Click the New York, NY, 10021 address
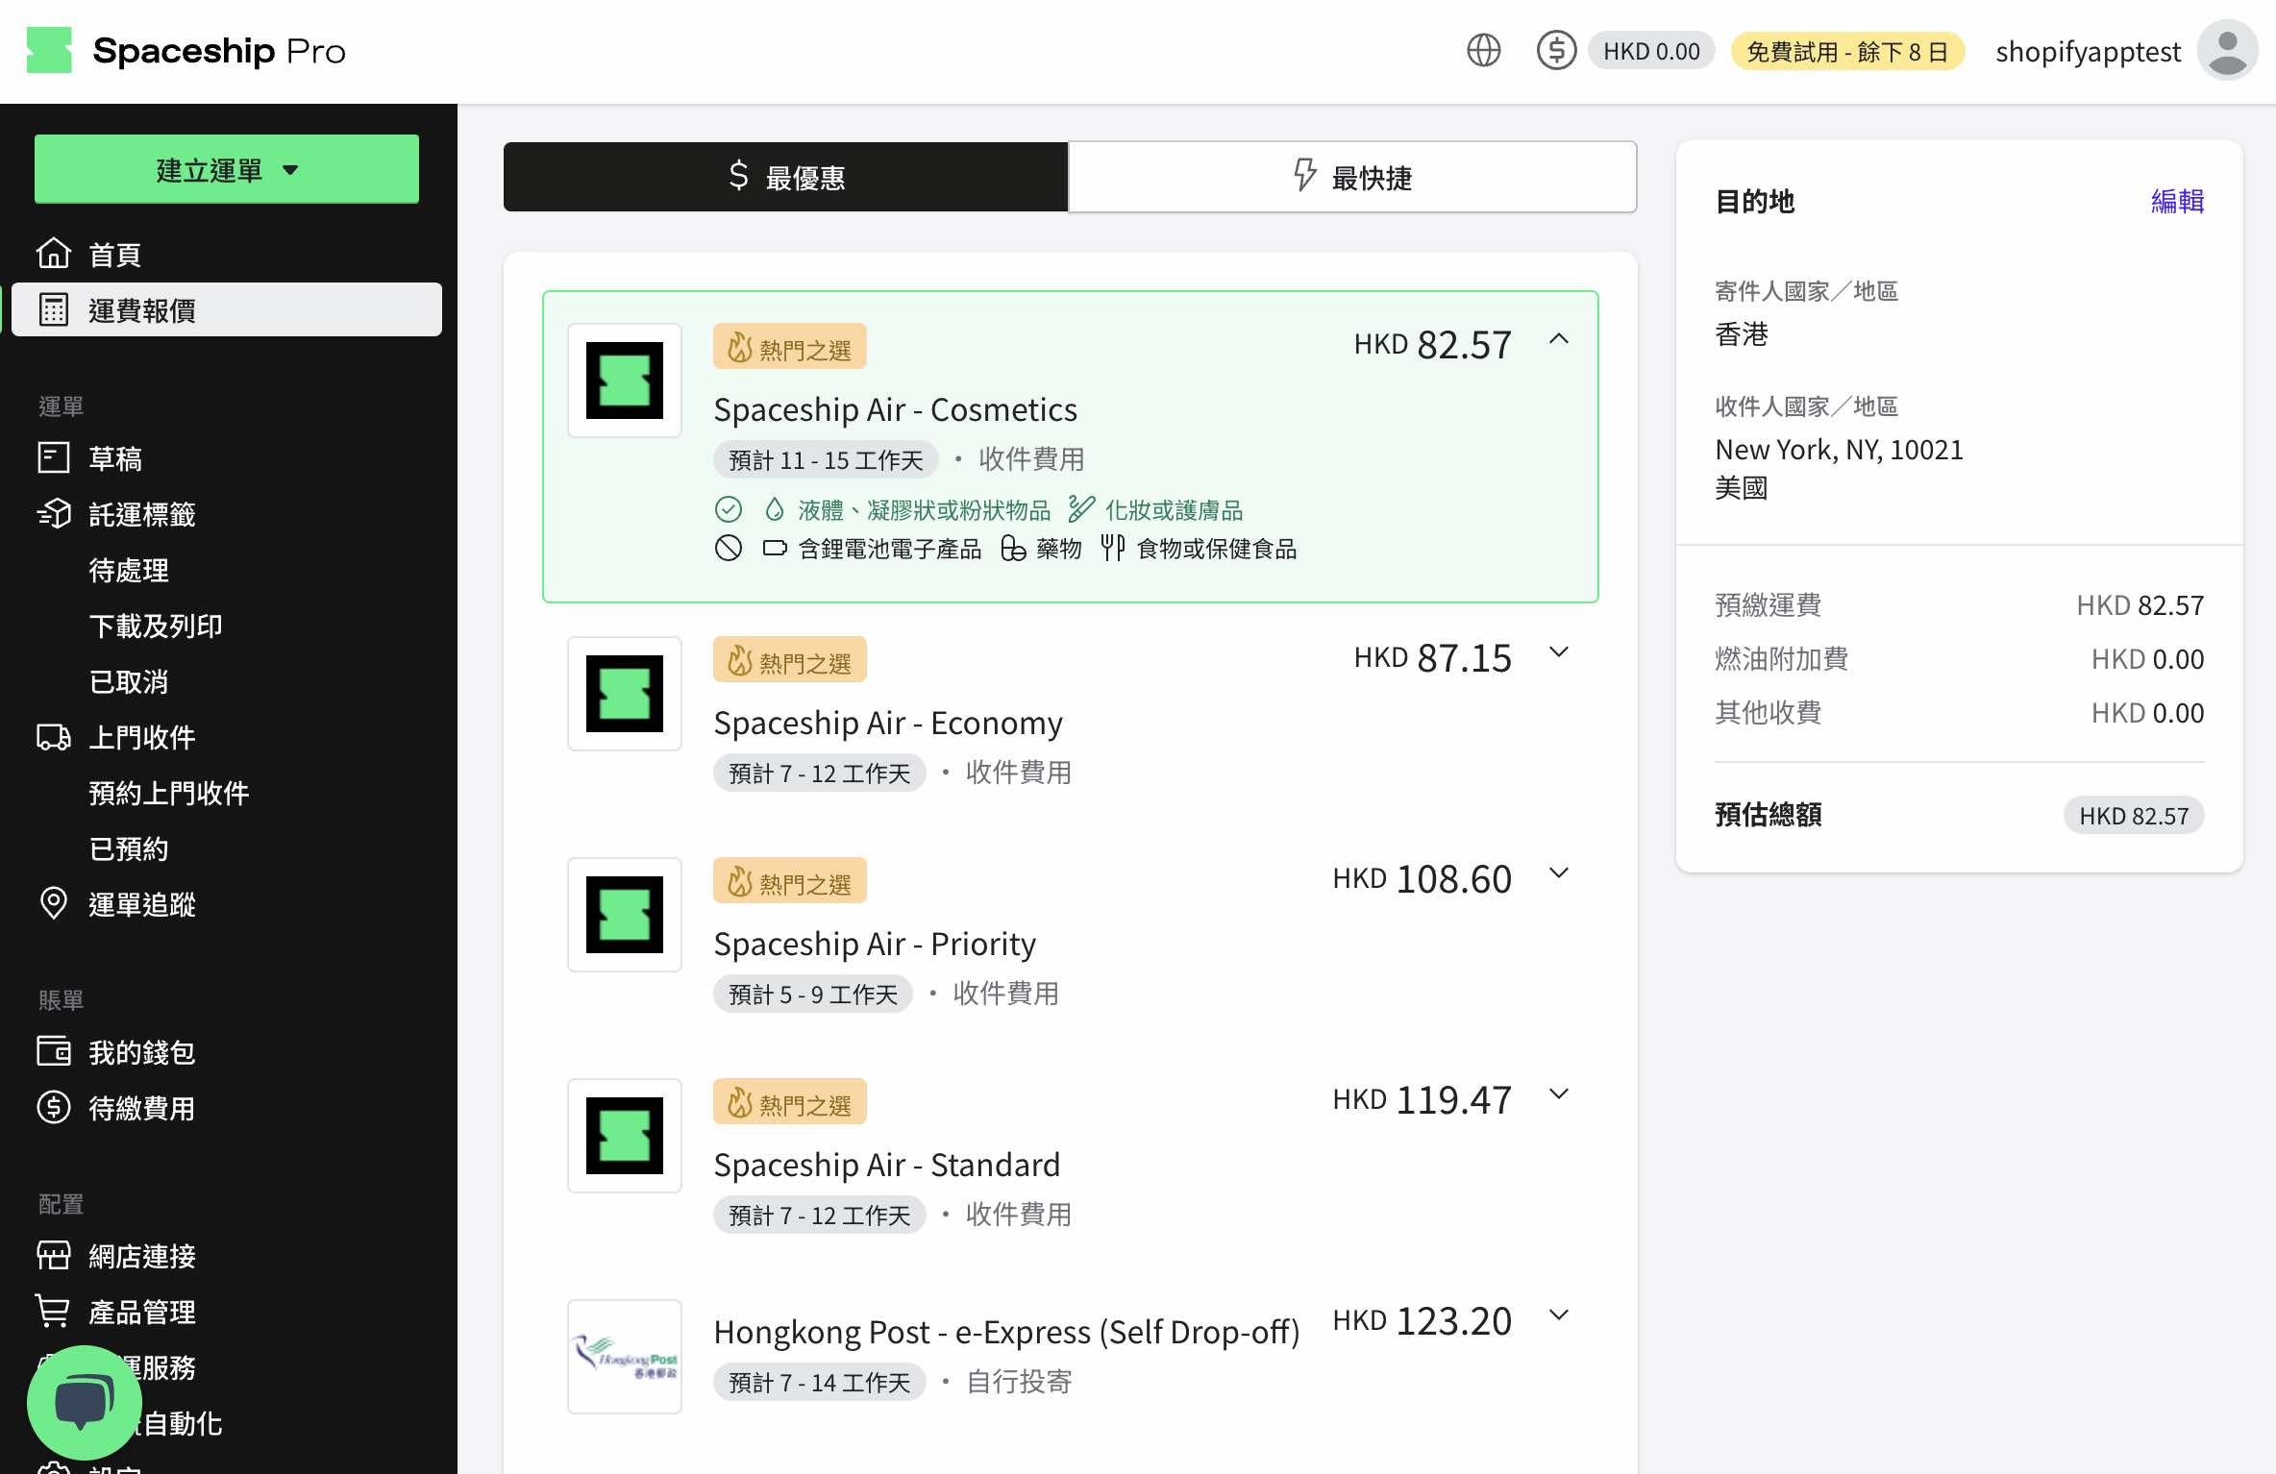The height and width of the screenshot is (1474, 2276). (x=1839, y=449)
